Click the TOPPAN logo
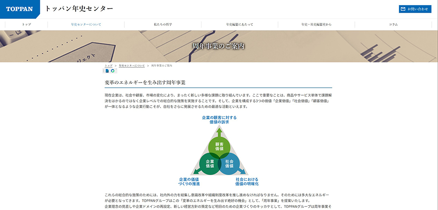 point(20,9)
